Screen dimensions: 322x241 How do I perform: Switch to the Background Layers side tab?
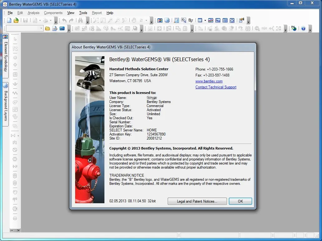tap(6, 104)
